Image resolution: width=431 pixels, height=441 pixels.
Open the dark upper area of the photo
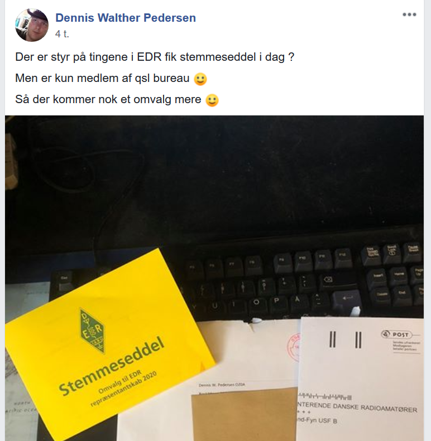[214, 175]
